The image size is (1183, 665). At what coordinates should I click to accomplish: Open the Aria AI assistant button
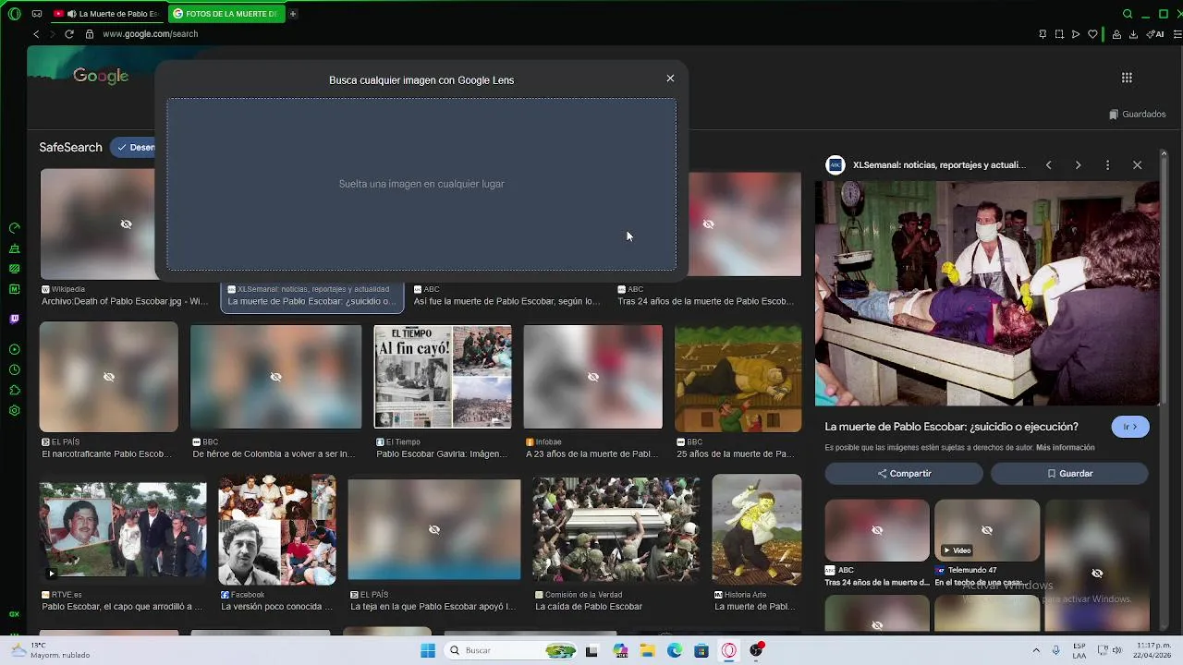(1156, 34)
